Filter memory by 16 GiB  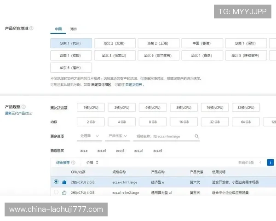point(184,122)
